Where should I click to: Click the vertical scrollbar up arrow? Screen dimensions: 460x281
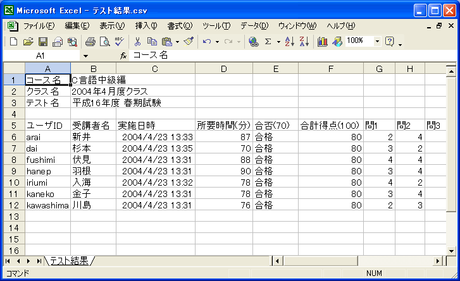click(x=451, y=71)
